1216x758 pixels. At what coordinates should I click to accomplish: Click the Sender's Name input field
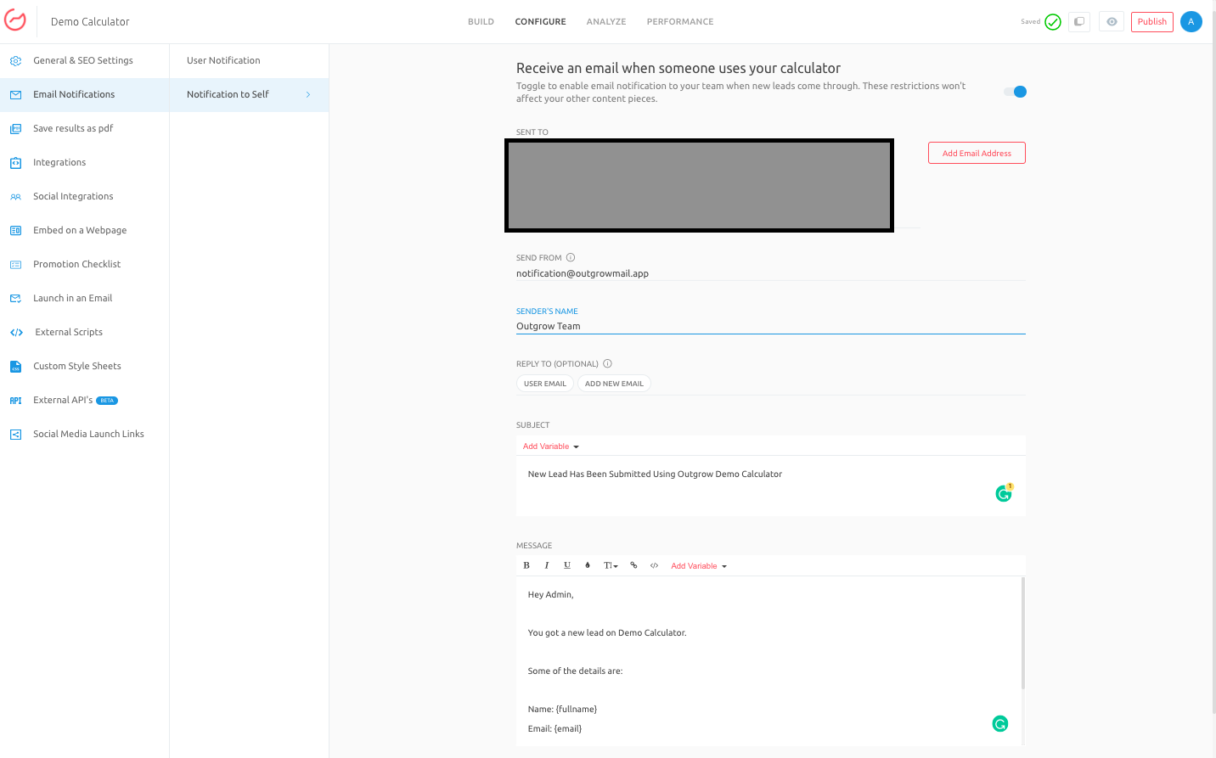click(x=771, y=326)
